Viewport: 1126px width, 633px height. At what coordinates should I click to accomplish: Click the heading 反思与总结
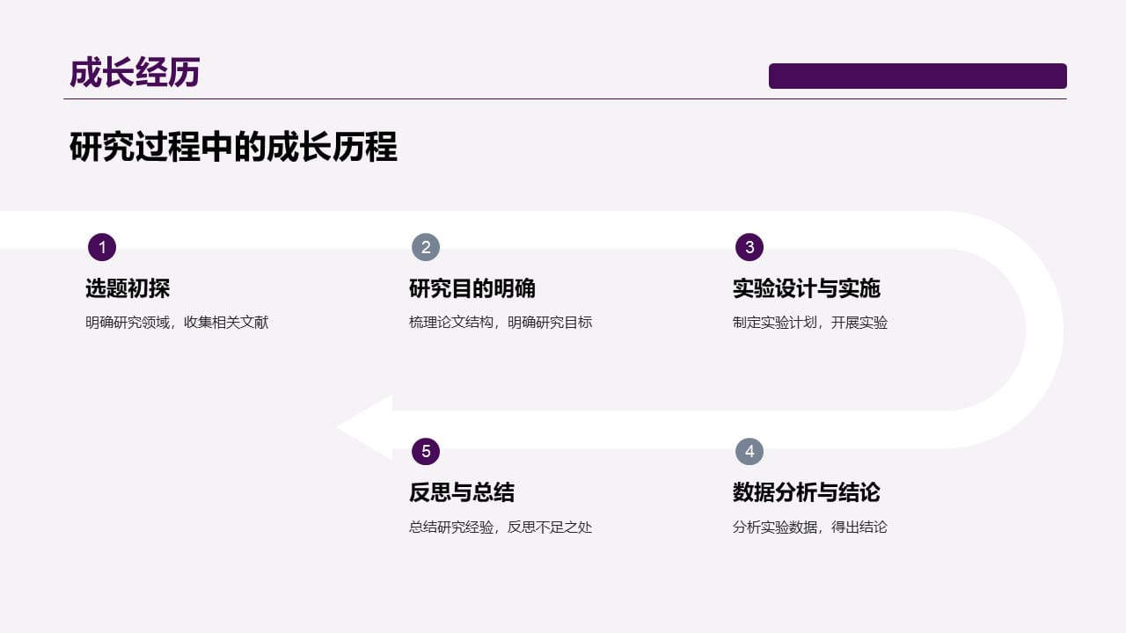pos(464,493)
